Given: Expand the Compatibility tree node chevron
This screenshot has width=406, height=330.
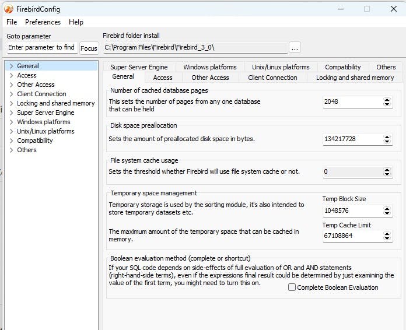Looking at the screenshot, I should point(12,141).
